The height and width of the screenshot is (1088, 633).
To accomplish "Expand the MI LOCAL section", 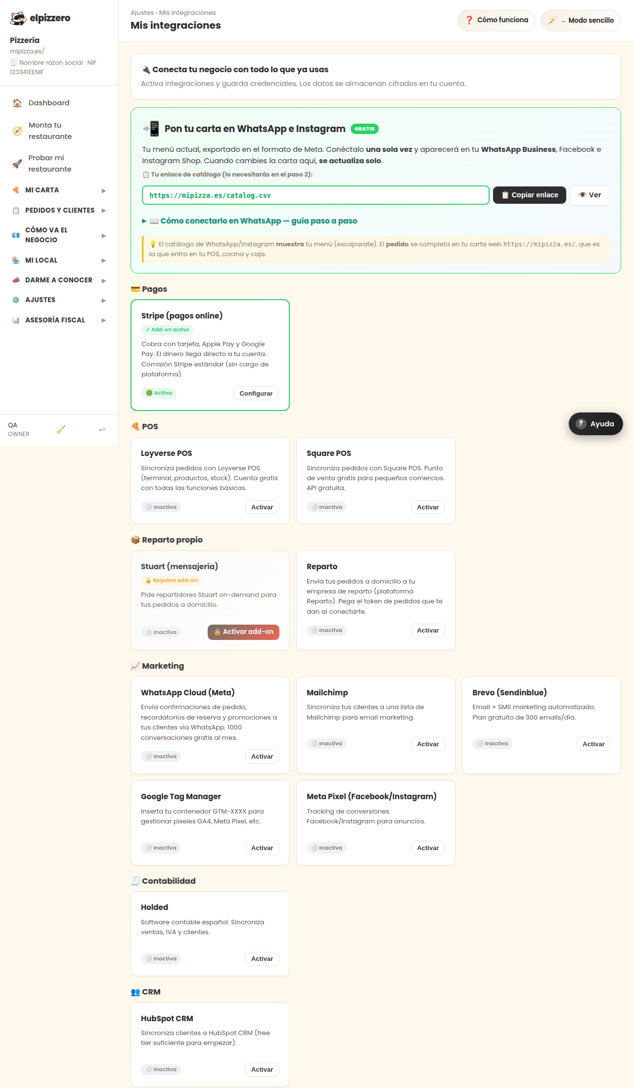I will [59, 261].
